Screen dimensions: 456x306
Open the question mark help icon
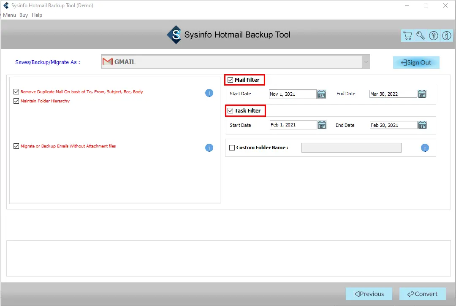click(x=434, y=36)
